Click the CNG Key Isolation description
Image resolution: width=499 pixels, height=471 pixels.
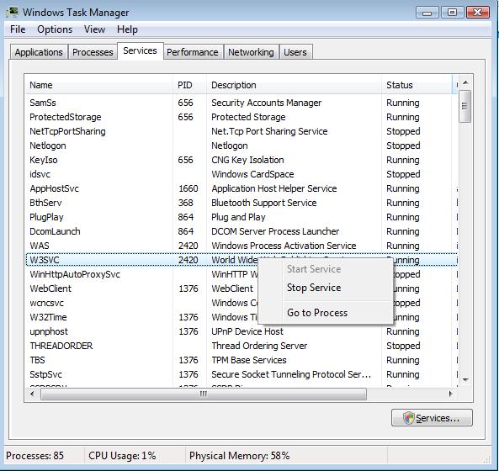(x=247, y=160)
